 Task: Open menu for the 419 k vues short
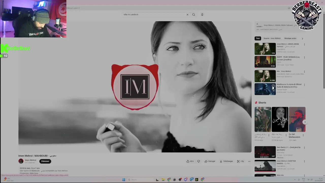coord(269,135)
